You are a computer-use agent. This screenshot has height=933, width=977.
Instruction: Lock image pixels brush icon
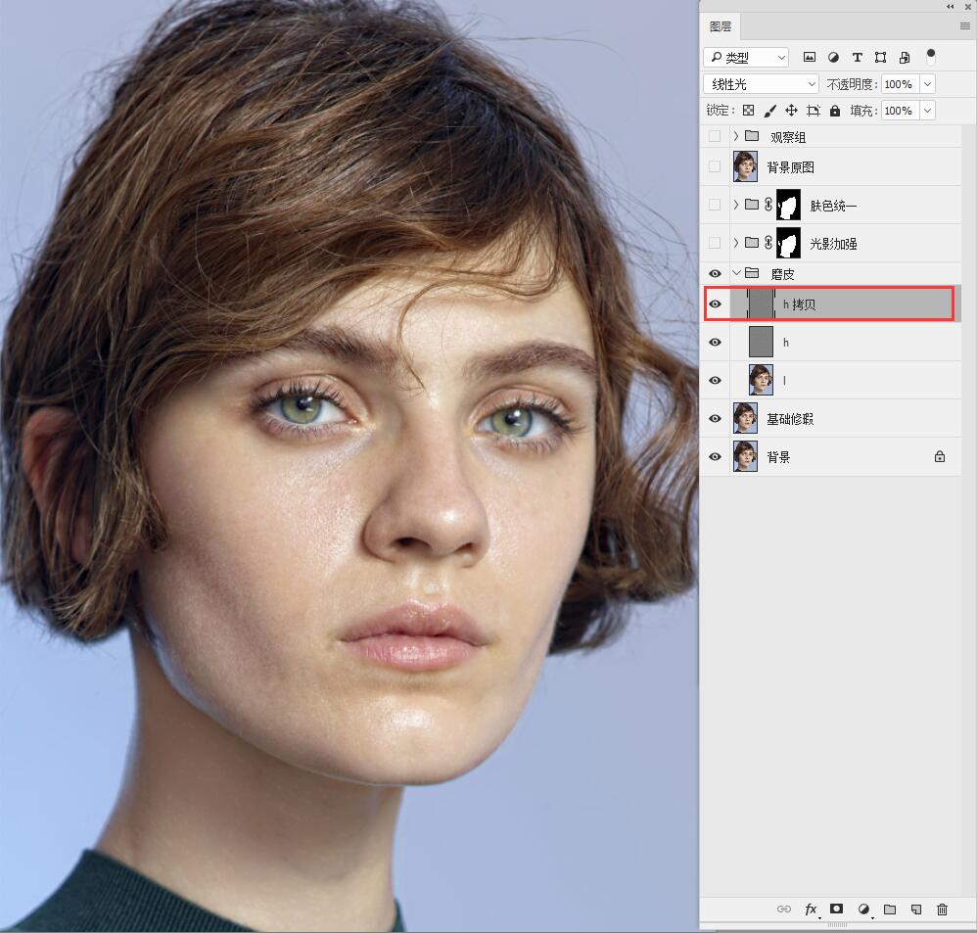click(x=770, y=111)
